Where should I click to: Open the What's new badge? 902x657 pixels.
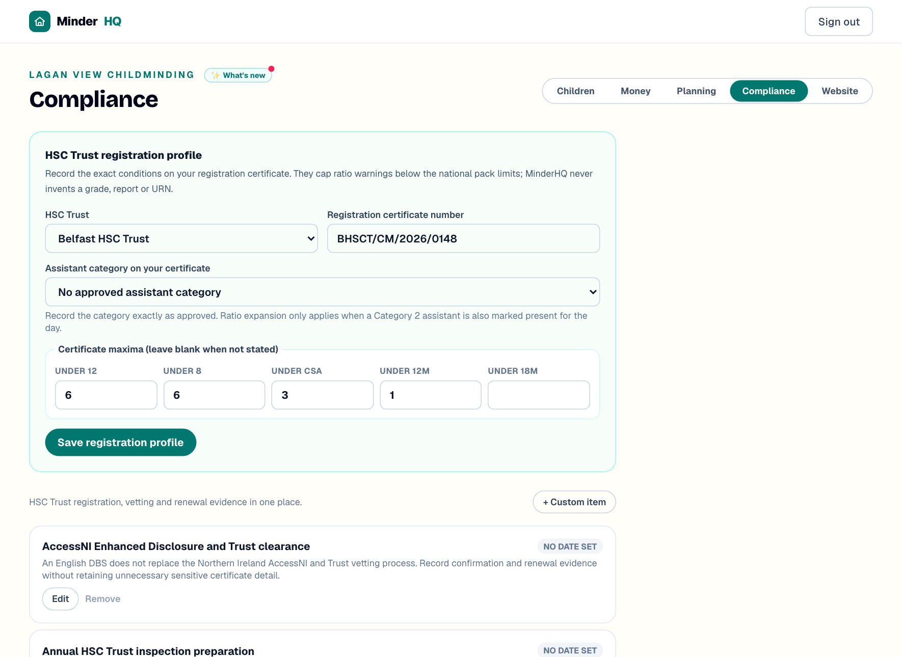pos(238,75)
